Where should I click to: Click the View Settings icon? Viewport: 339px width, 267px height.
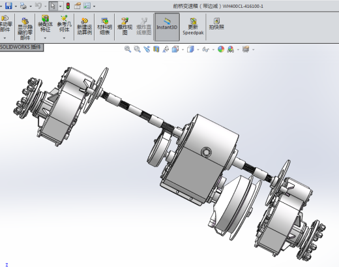246,49
